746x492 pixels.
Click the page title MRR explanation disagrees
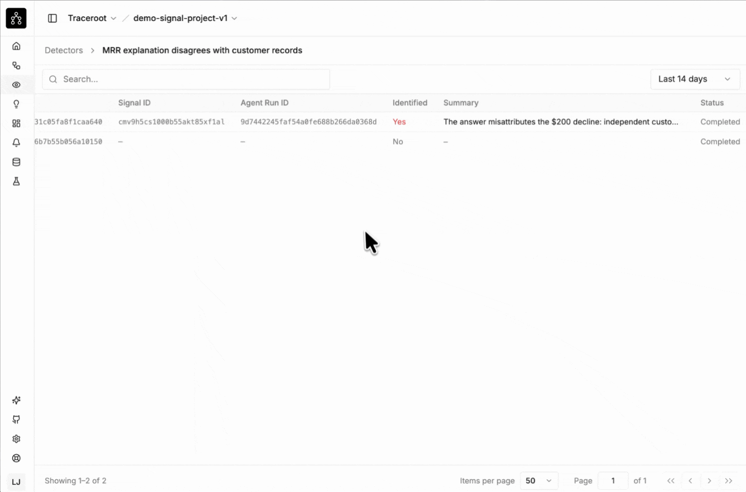pos(202,51)
